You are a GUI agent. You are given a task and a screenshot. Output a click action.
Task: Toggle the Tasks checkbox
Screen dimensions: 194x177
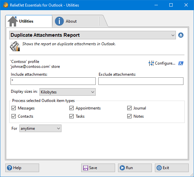pyautogui.click(x=71, y=116)
